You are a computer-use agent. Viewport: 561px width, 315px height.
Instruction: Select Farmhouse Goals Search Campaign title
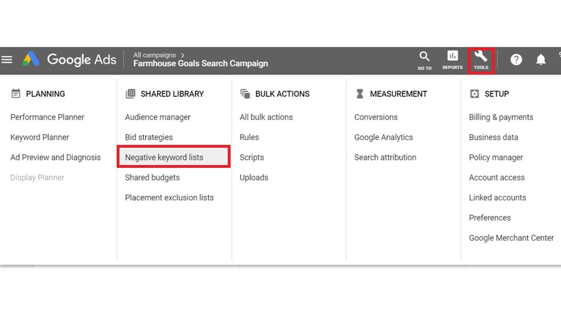[x=201, y=63]
